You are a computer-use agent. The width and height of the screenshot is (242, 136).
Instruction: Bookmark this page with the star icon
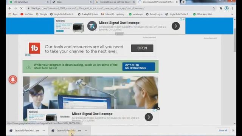214,8
